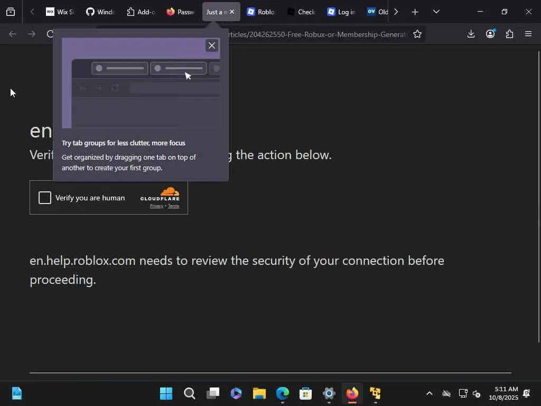Open the Firefox application menu

pyautogui.click(x=528, y=34)
